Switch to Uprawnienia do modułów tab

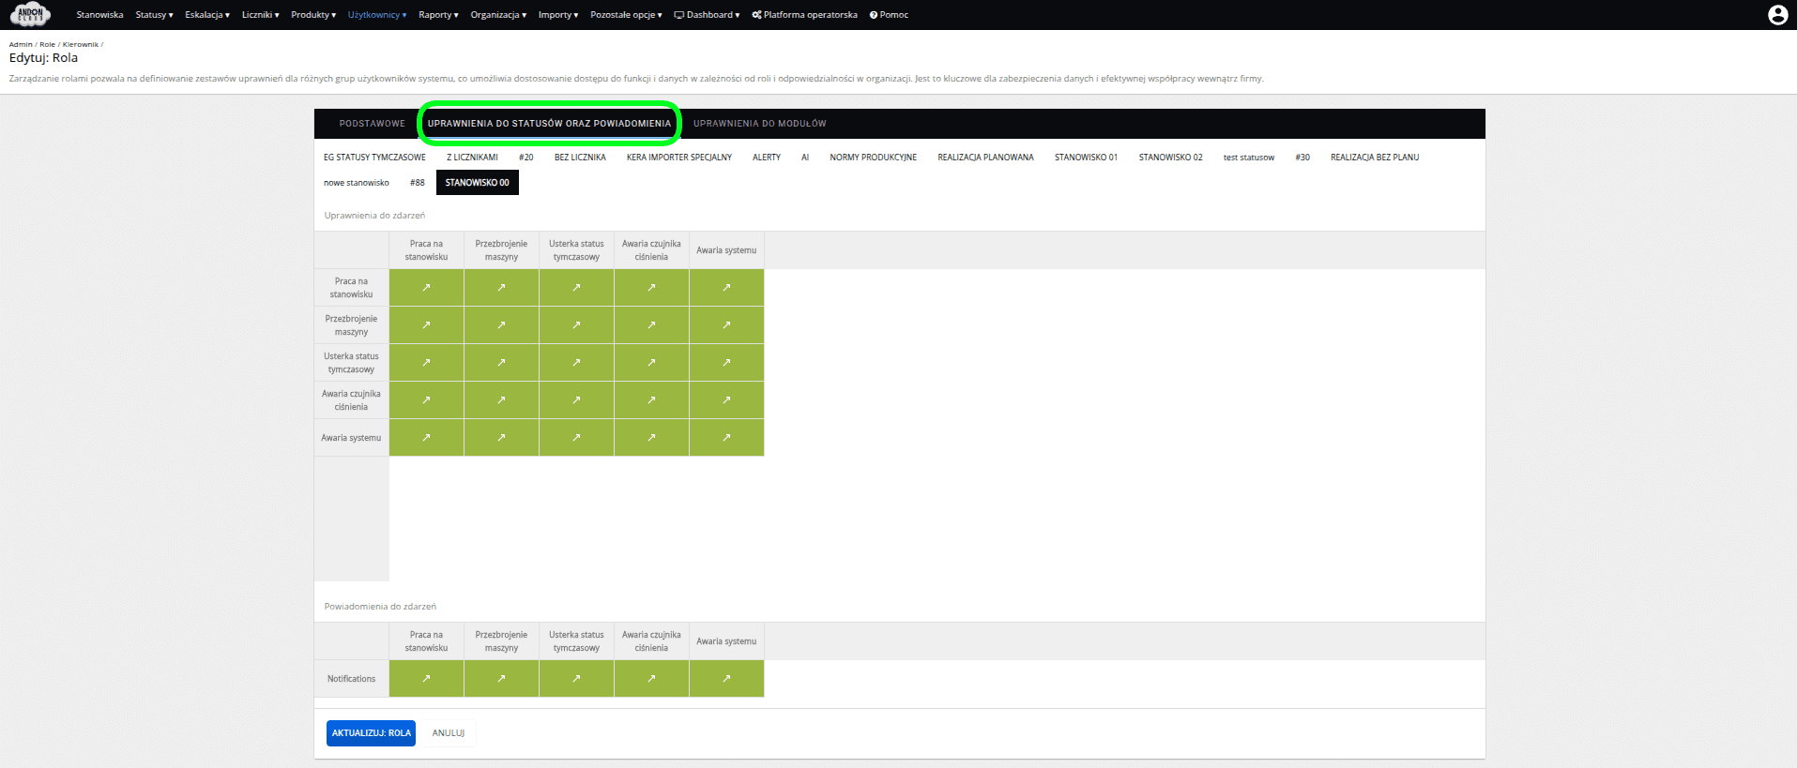point(759,124)
